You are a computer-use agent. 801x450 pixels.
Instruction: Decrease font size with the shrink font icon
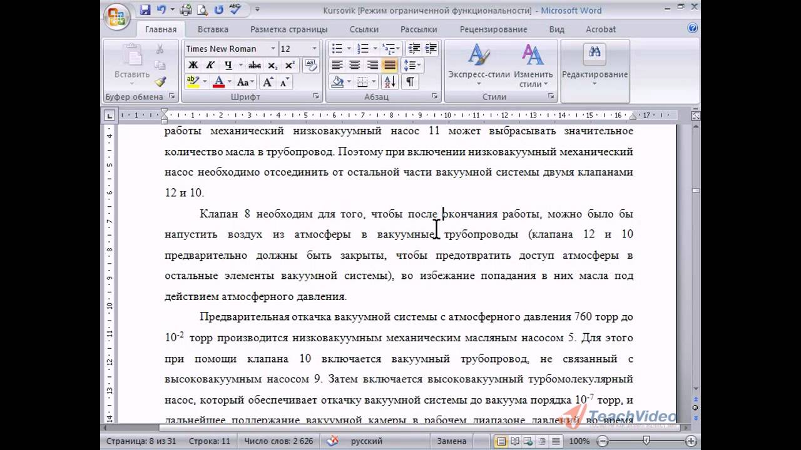(x=283, y=82)
